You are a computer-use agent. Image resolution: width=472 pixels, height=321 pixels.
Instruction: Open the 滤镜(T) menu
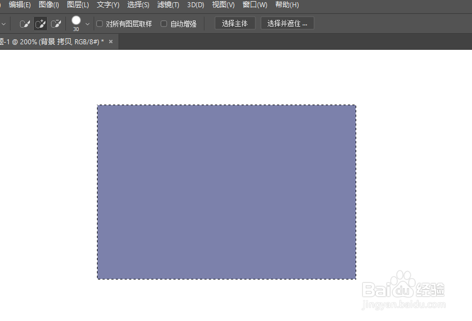(x=168, y=5)
